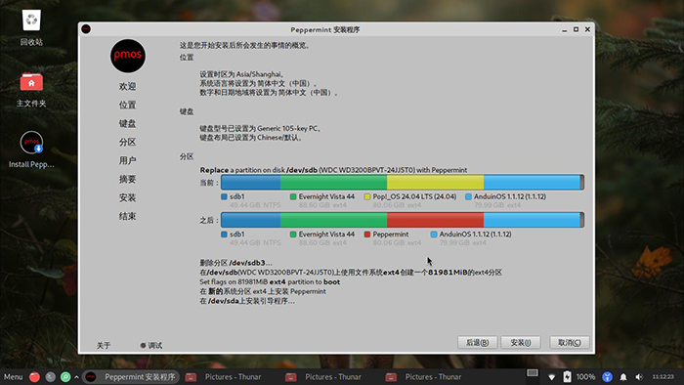
Task: Click the Chinese keyboard layout line
Action: point(251,138)
